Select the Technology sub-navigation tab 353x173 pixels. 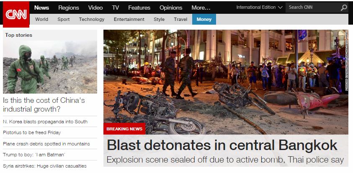[92, 19]
